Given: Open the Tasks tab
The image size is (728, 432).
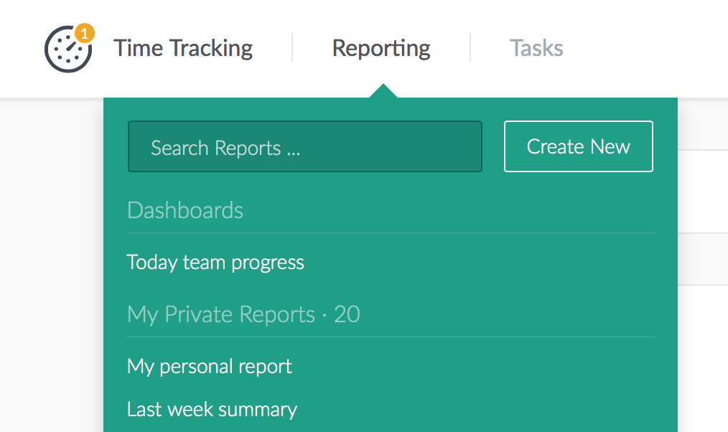Looking at the screenshot, I should tap(536, 48).
